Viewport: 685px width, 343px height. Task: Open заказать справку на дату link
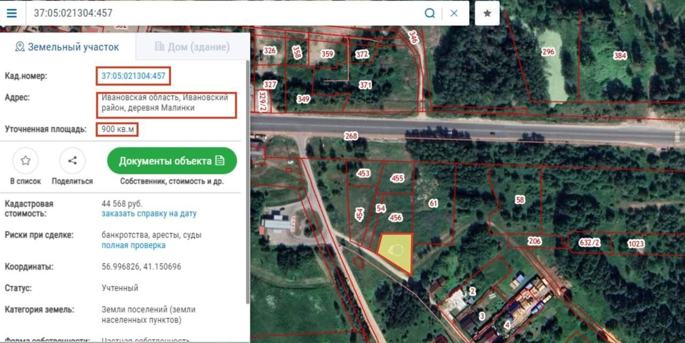(x=149, y=214)
